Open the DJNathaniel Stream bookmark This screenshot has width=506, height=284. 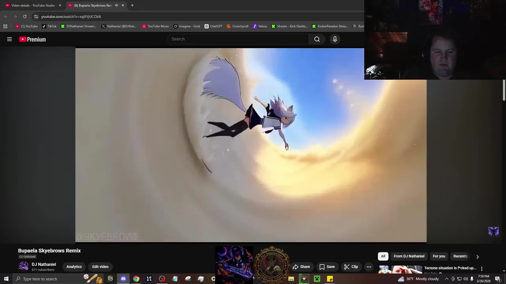[79, 26]
